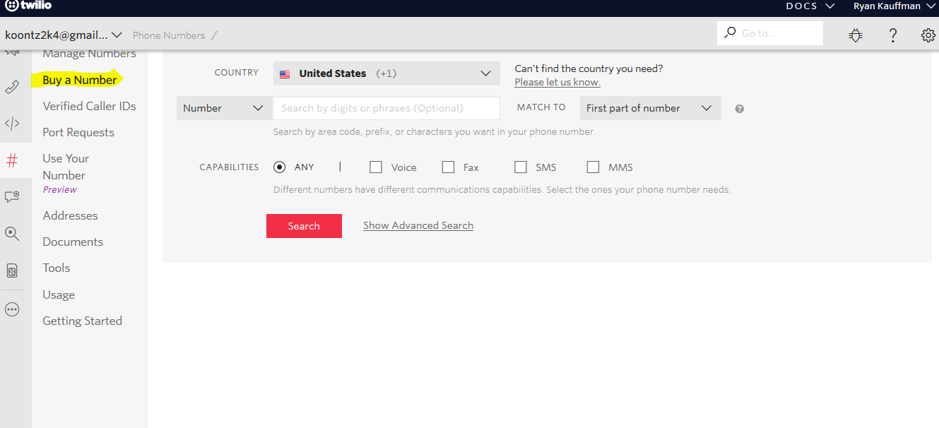This screenshot has width=939, height=428.
Task: Select the ANY capabilities radio button
Action: pyautogui.click(x=279, y=167)
